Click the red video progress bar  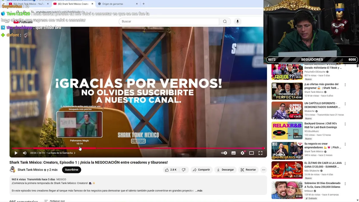(x=138, y=148)
